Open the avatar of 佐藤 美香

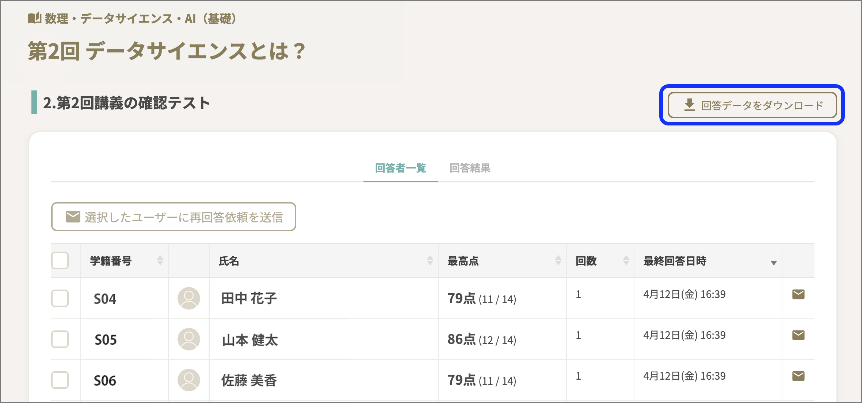(188, 380)
